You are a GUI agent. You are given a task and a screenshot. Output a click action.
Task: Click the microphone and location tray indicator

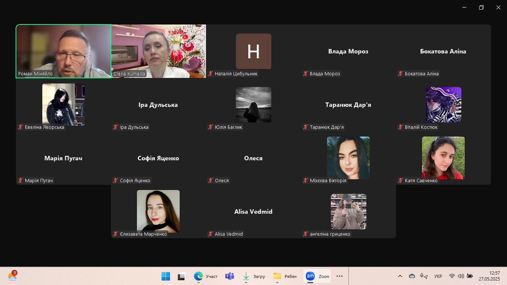(423, 276)
